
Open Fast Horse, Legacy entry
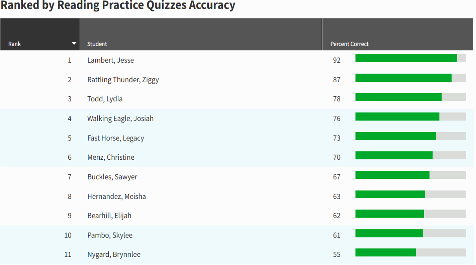115,138
